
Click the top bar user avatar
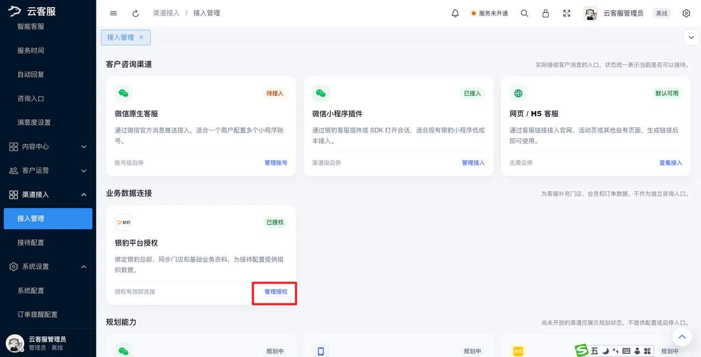591,13
